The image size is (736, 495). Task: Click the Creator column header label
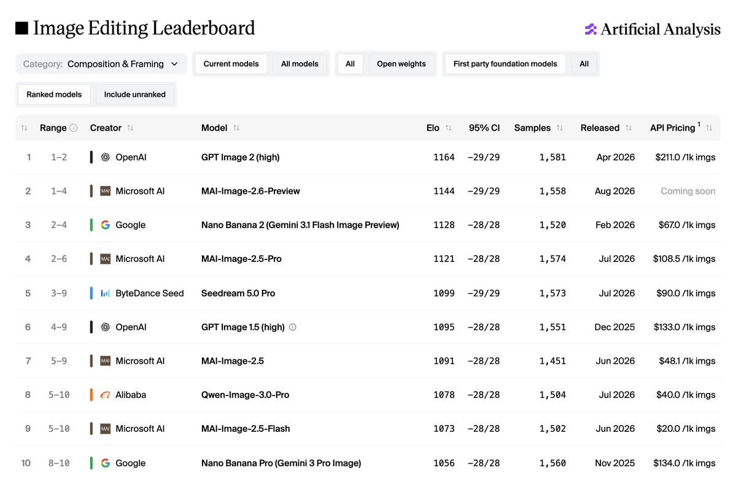click(x=106, y=128)
